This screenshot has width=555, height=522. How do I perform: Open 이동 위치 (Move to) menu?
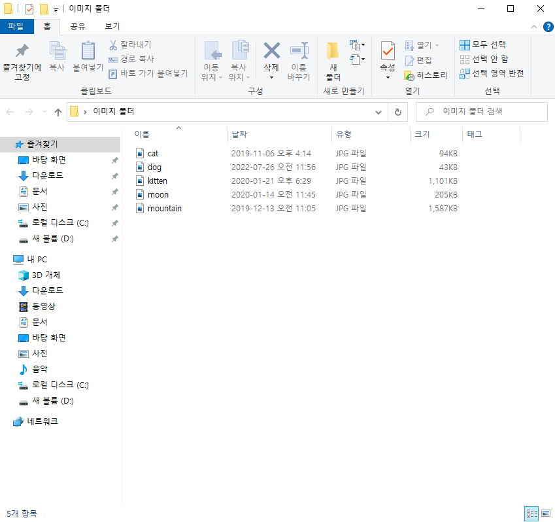click(x=212, y=61)
